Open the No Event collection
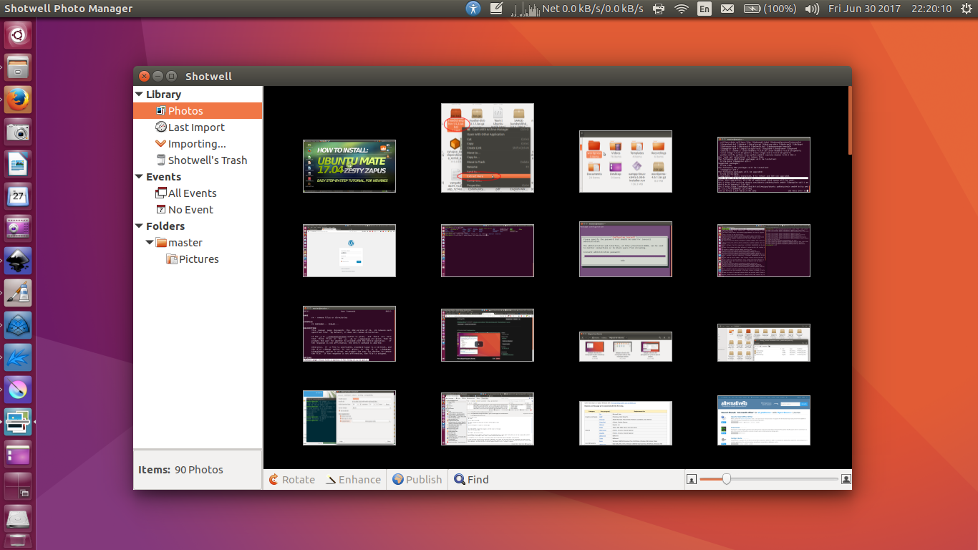This screenshot has width=978, height=550. 190,209
